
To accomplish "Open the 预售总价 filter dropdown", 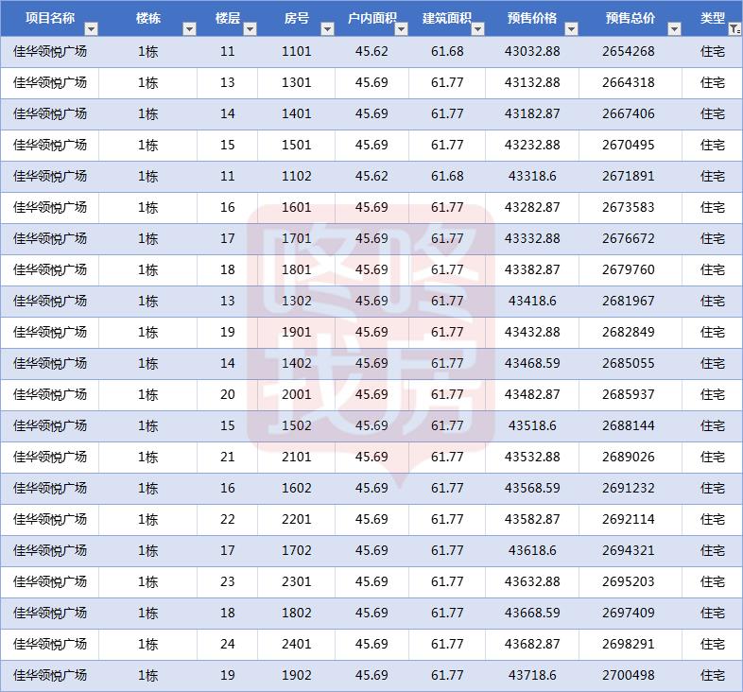I will point(673,29).
